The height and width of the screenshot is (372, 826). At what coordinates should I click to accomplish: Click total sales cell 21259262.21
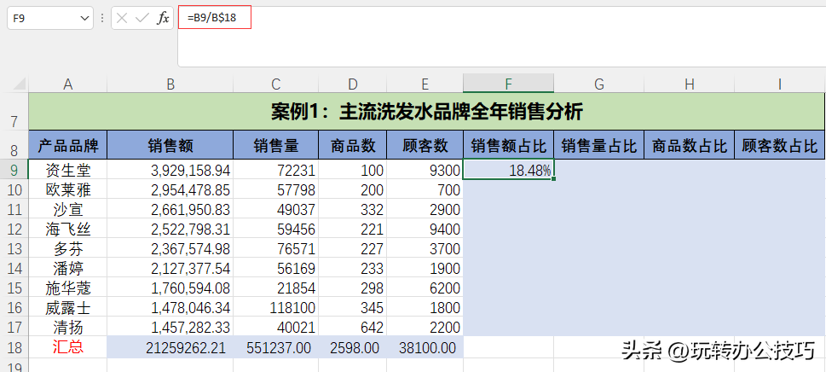[x=170, y=348]
